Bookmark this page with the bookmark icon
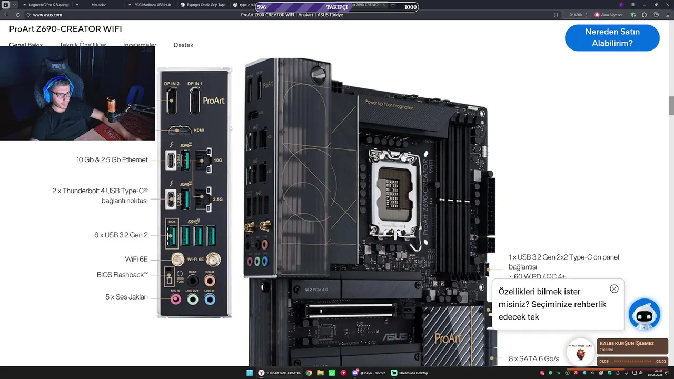The width and height of the screenshot is (674, 379). pyautogui.click(x=556, y=15)
